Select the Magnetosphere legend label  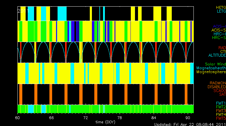[x=211, y=72]
